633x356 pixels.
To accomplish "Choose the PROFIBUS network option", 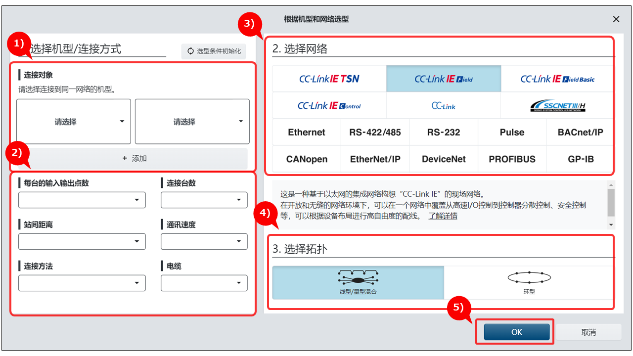I will 512,159.
